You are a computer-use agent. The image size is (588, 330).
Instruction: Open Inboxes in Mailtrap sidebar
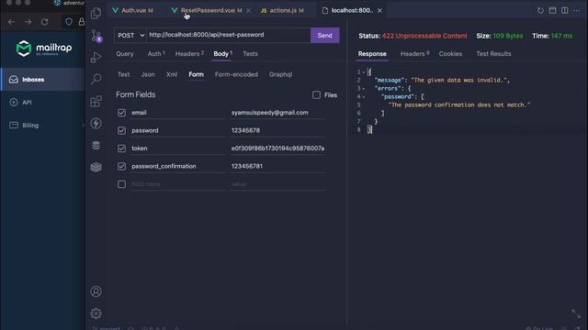point(43,80)
